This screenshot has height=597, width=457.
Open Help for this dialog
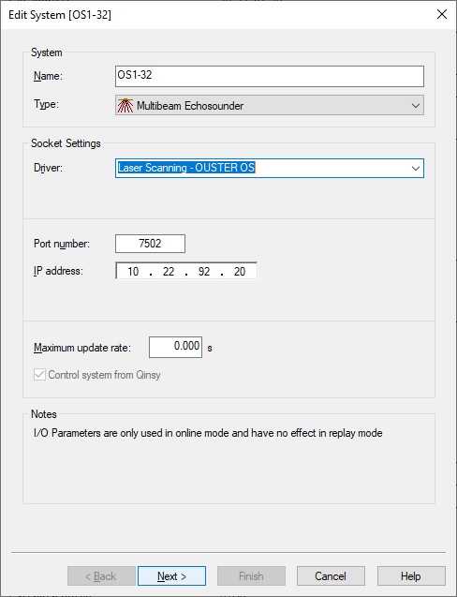click(x=411, y=576)
